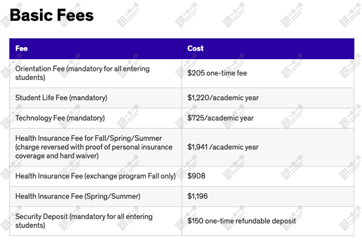
Task: Click the Orientation Fee row label
Action: pos(82,73)
